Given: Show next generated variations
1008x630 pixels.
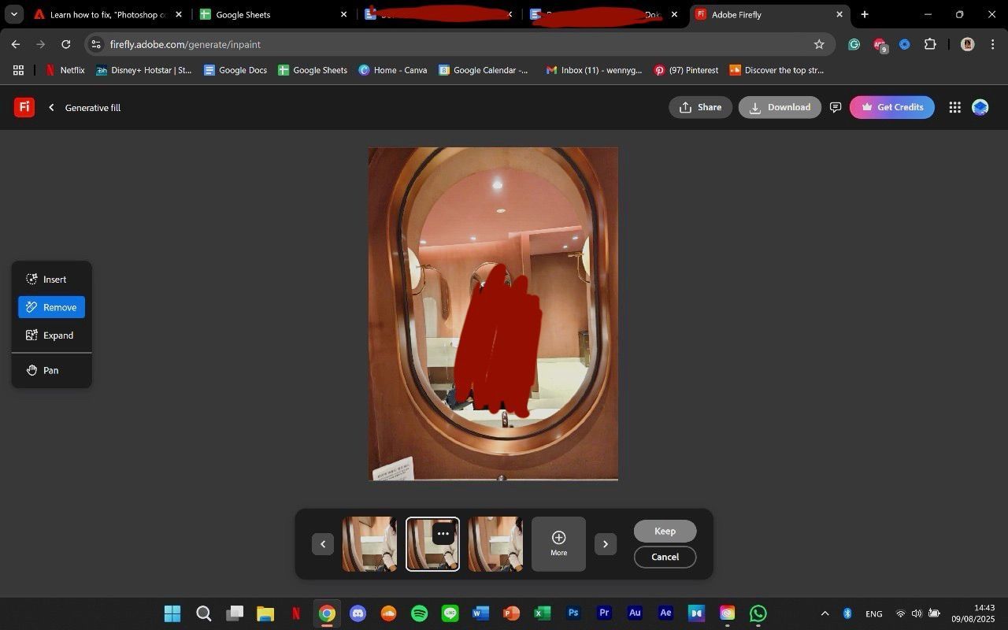Looking at the screenshot, I should pos(605,544).
